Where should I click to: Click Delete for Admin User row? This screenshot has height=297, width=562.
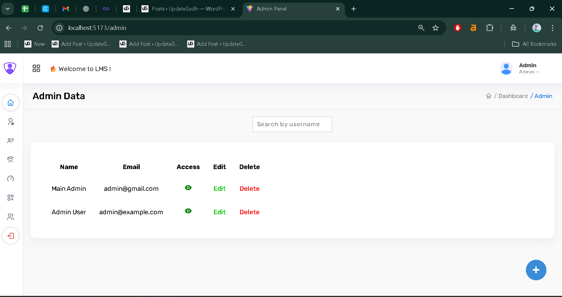(x=249, y=212)
